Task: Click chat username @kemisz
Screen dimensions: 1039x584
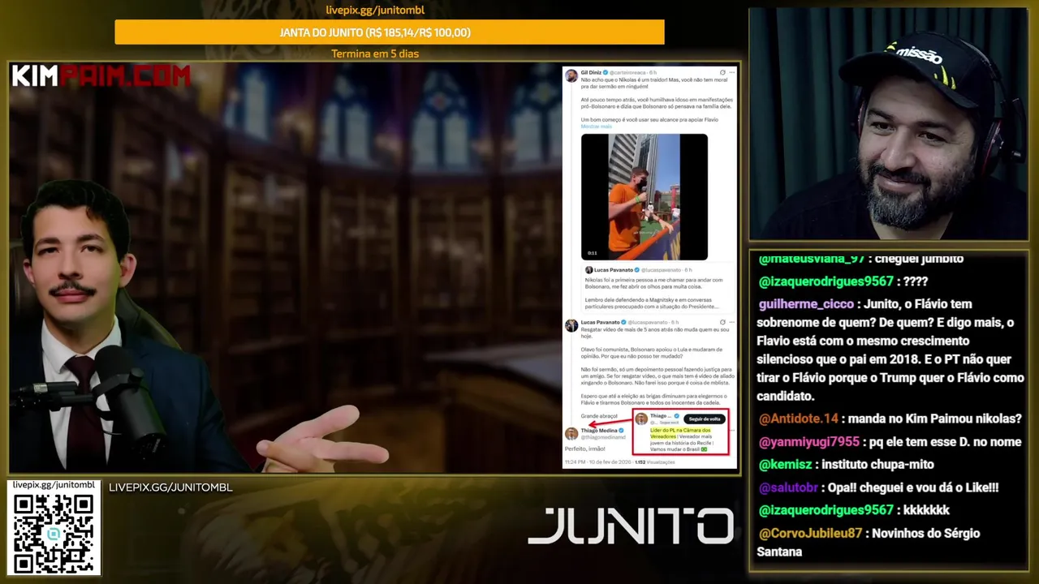Action: click(x=785, y=465)
